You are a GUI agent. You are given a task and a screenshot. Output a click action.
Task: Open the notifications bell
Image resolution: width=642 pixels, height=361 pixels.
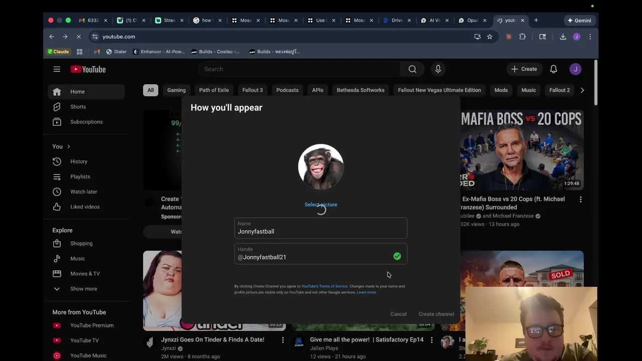pos(553,69)
